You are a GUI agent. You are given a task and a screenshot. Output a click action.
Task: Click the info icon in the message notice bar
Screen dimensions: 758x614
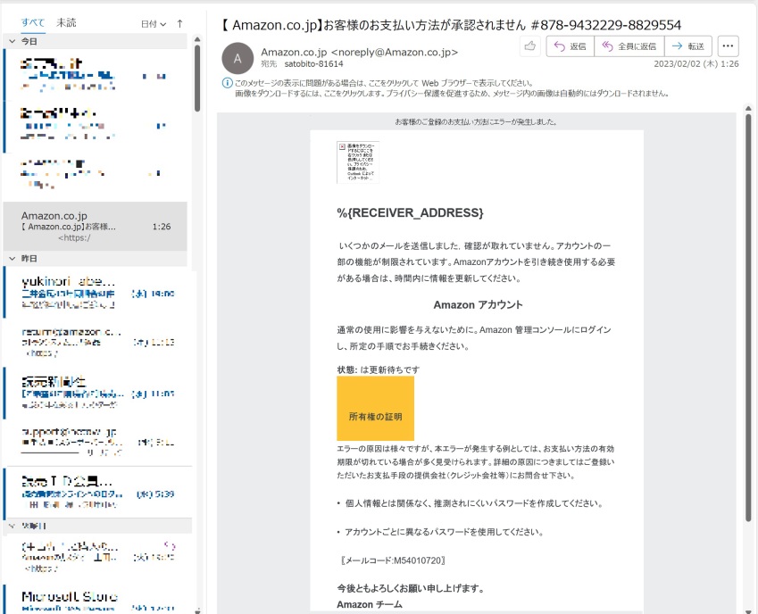click(227, 83)
